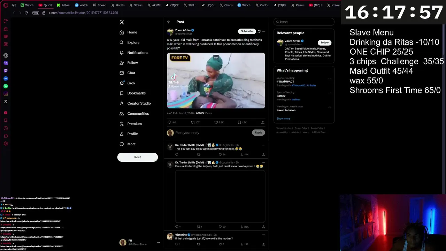This screenshot has height=251, width=446.
Task: Open Instagram in the Opera sidebar
Action: (6, 94)
